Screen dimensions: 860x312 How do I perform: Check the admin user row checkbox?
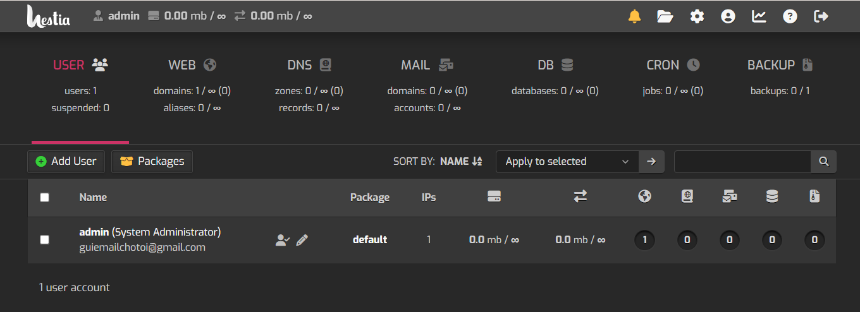[44, 240]
